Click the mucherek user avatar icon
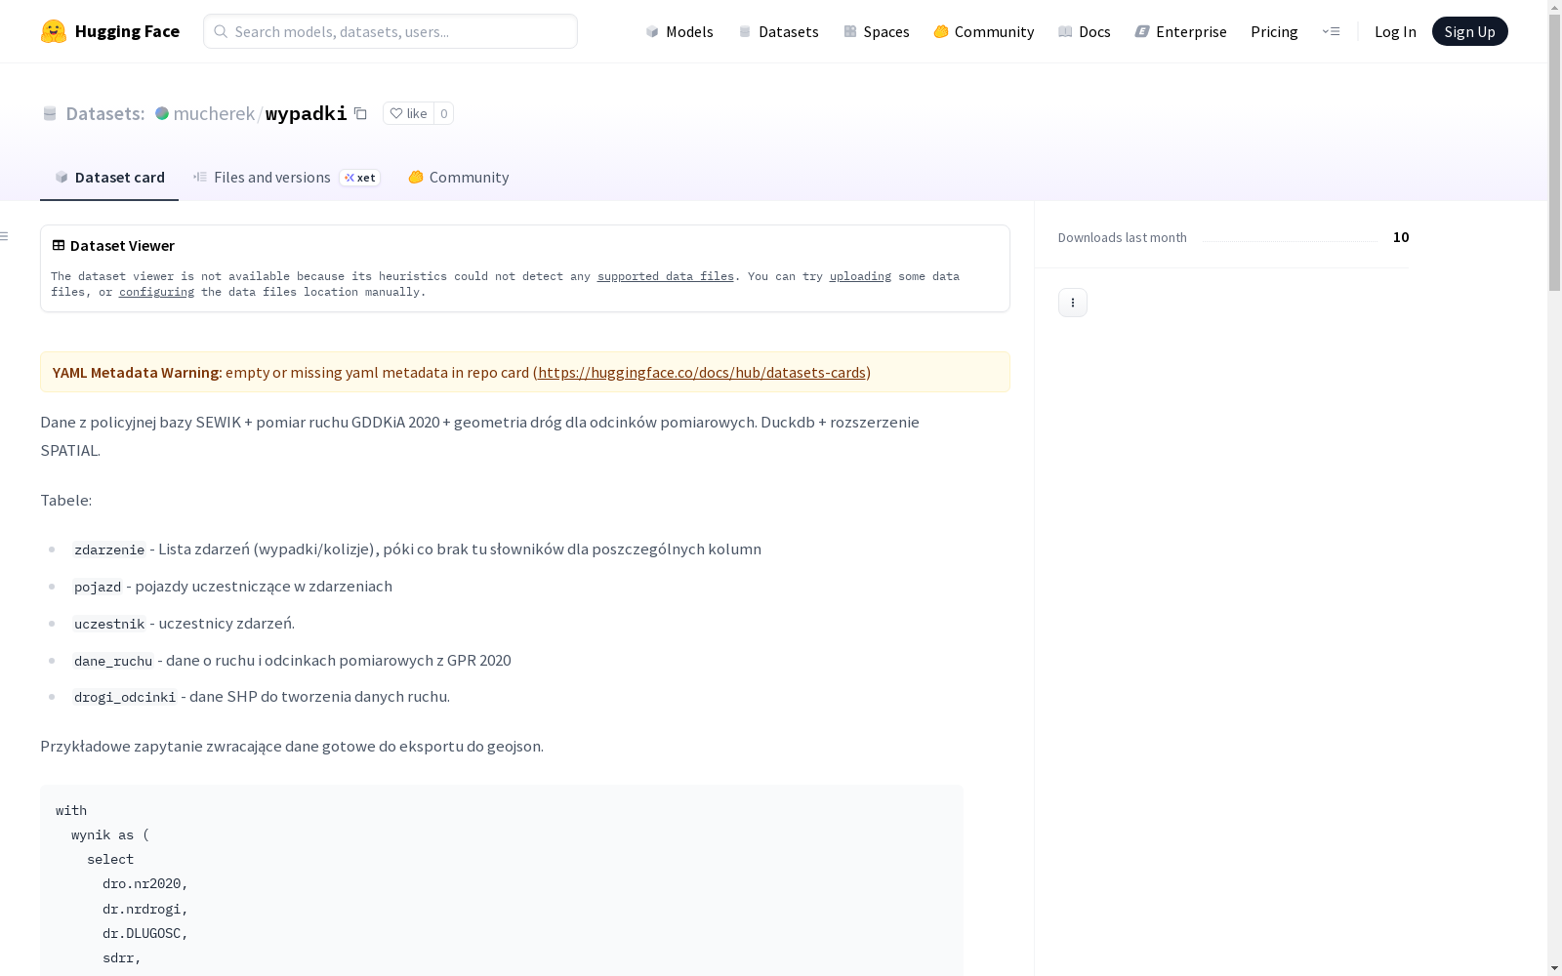The width and height of the screenshot is (1562, 976). (162, 113)
